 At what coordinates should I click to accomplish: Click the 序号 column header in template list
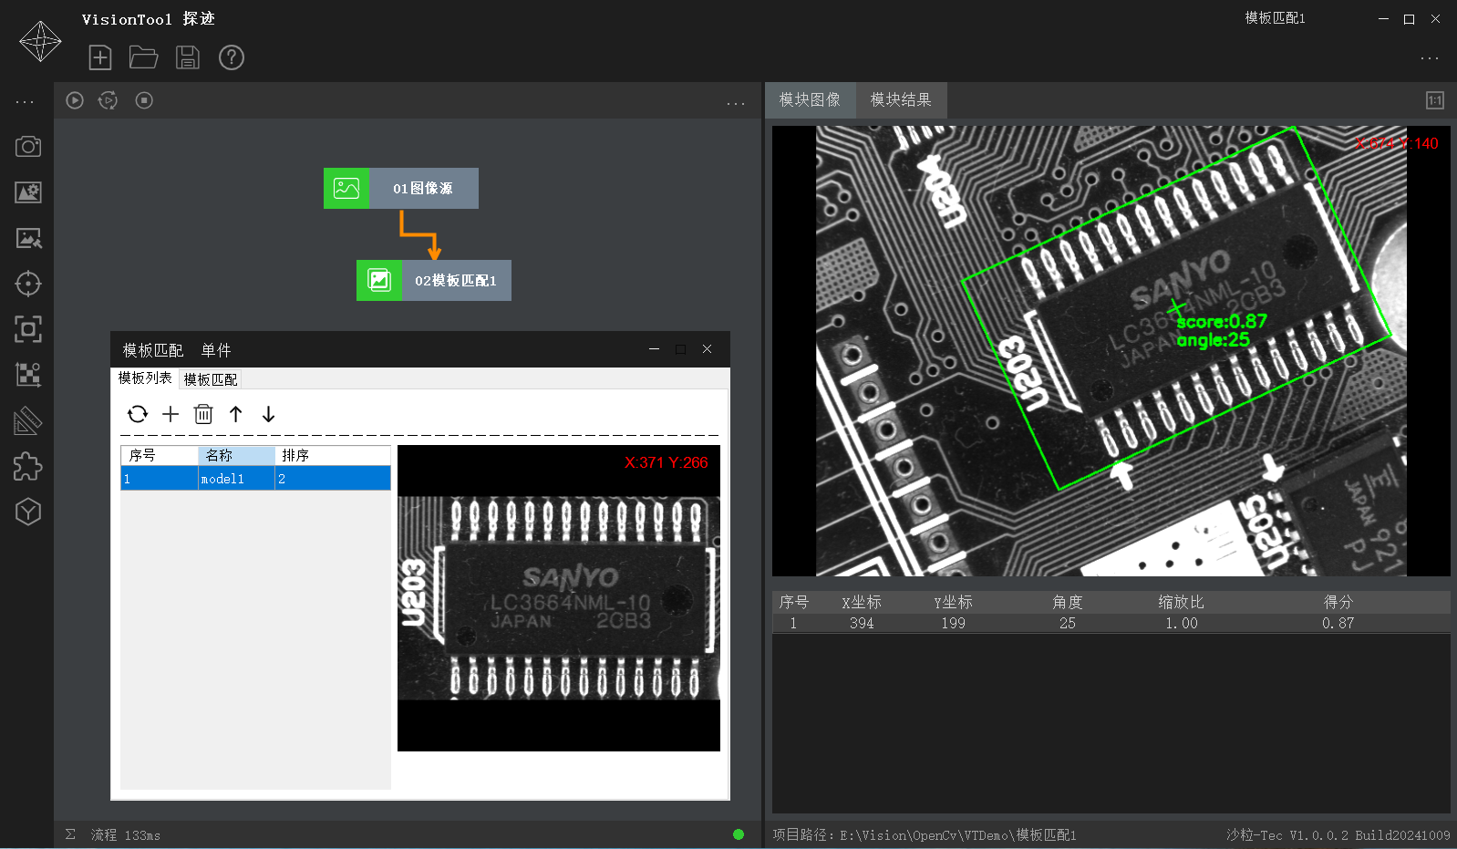pos(160,455)
